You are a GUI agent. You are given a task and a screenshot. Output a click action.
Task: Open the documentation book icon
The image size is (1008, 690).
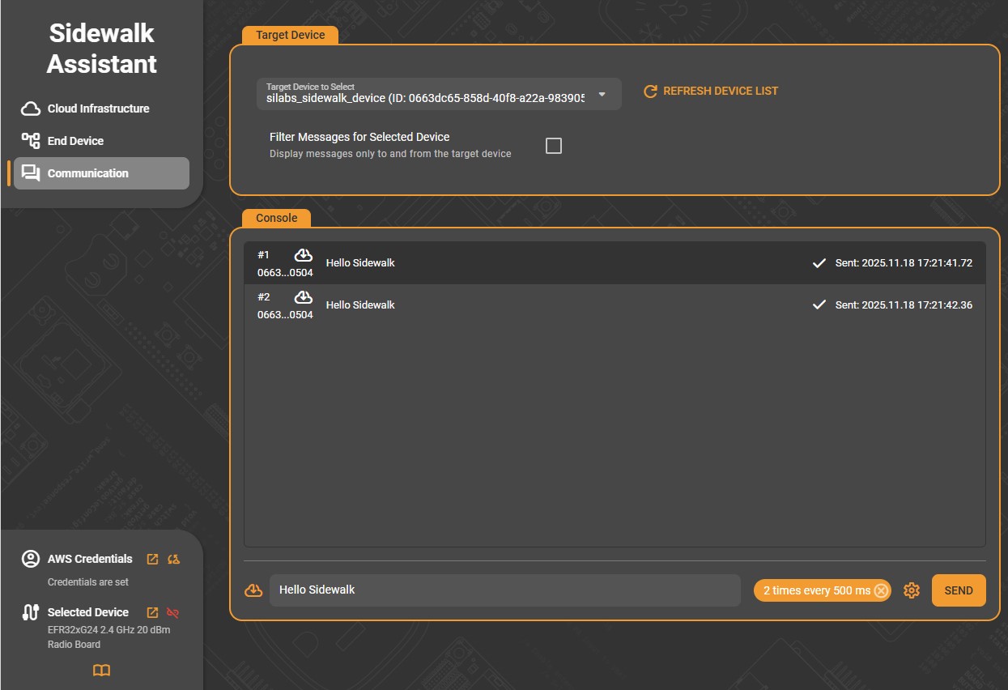(x=101, y=671)
